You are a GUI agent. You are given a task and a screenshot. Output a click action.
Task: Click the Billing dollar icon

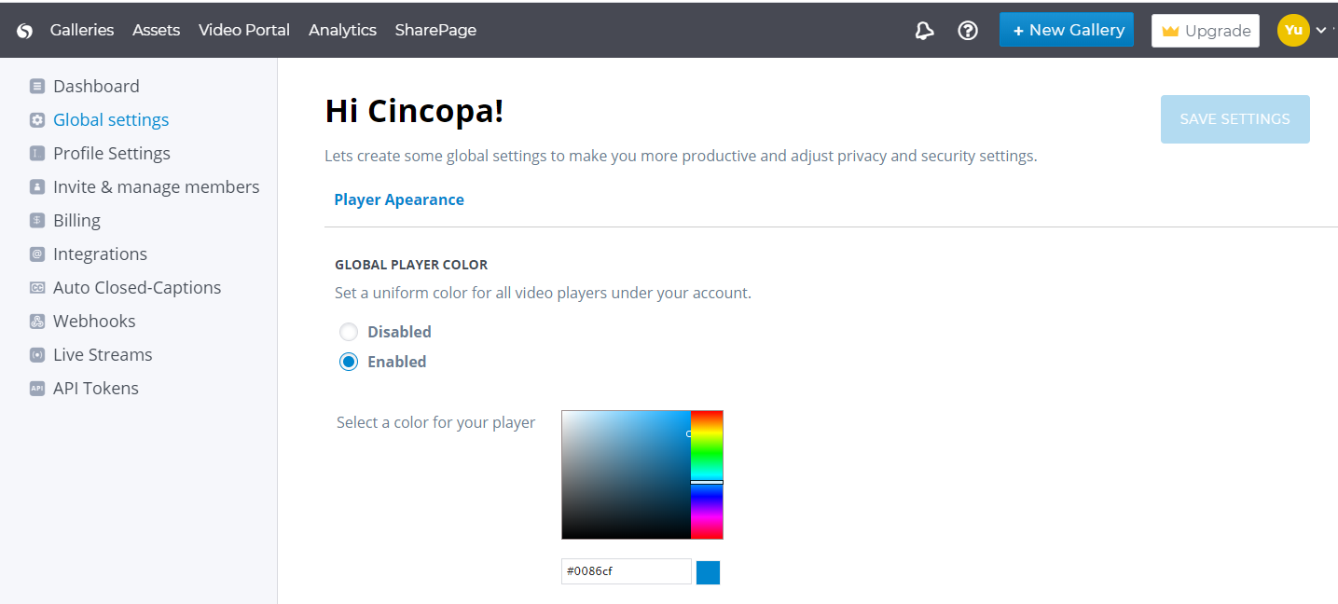pos(37,221)
